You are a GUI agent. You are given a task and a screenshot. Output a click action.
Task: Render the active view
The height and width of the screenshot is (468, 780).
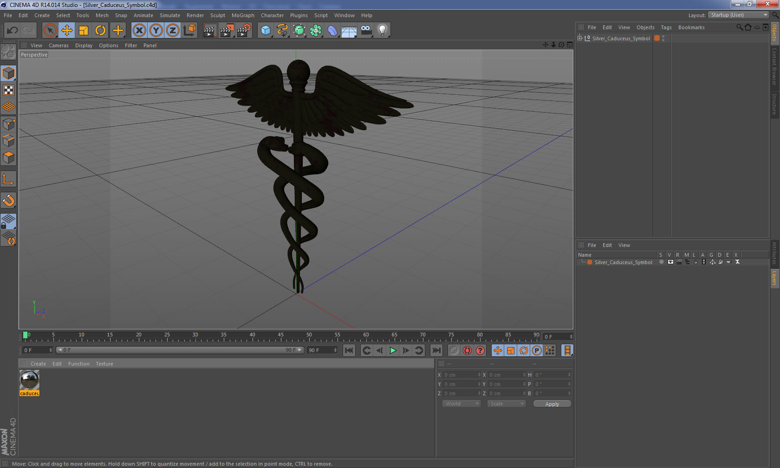point(210,31)
